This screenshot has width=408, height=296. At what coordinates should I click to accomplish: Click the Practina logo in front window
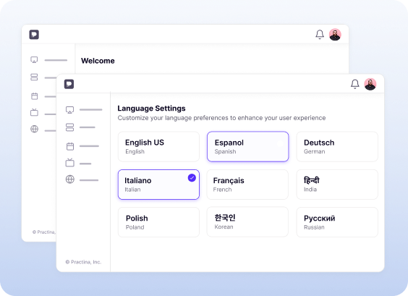coord(69,84)
